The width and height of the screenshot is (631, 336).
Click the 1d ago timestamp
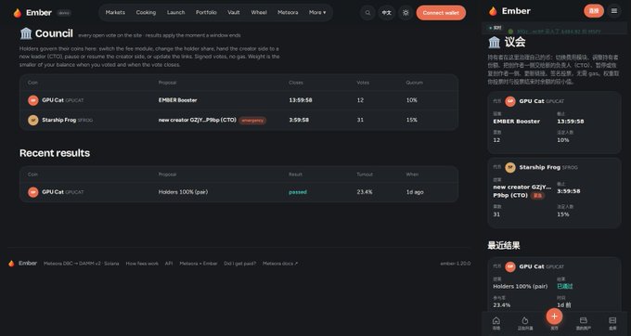click(x=415, y=192)
